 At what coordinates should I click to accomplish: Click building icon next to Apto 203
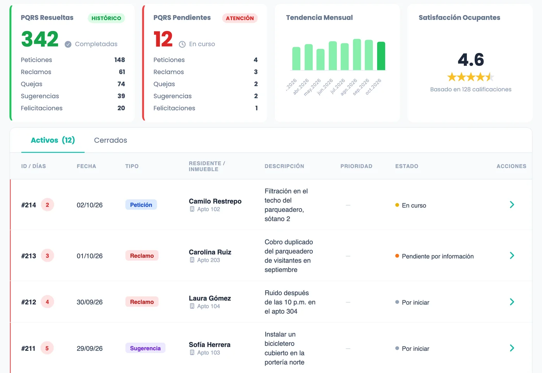(192, 260)
